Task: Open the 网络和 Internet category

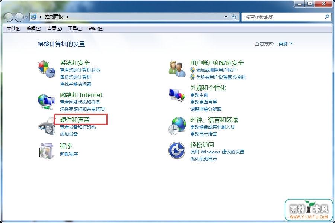Action: [x=81, y=95]
